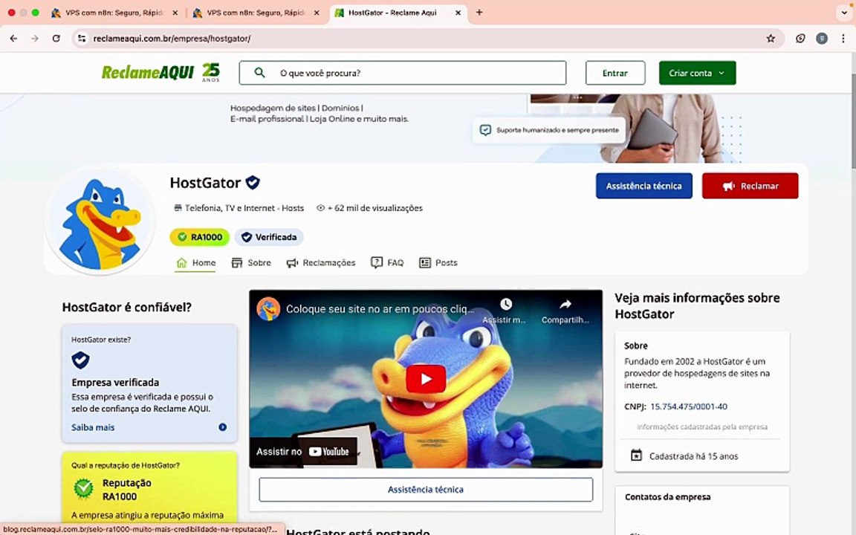Click the video Assistir mais tarde clock icon
856x535 pixels.
click(x=506, y=304)
